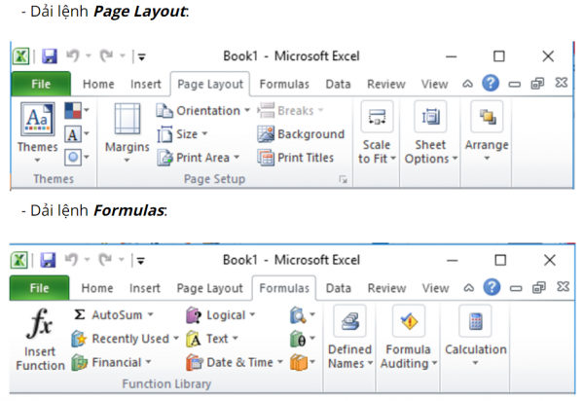The height and width of the screenshot is (401, 584).
Task: Switch to View tab in Page Layout window
Action: (434, 84)
